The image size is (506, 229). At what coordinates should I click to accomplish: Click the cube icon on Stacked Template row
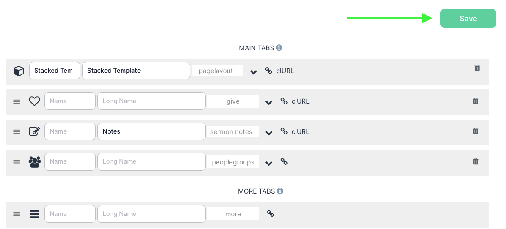19,71
